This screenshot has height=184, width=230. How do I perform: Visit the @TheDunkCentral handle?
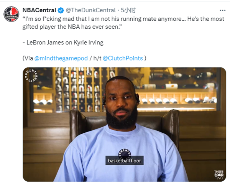click(x=89, y=10)
